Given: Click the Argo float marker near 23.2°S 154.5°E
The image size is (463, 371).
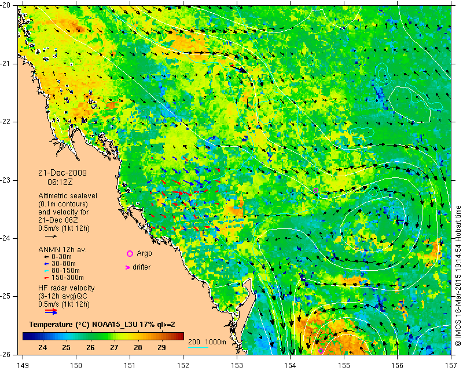Looking at the screenshot, I should click(x=315, y=190).
